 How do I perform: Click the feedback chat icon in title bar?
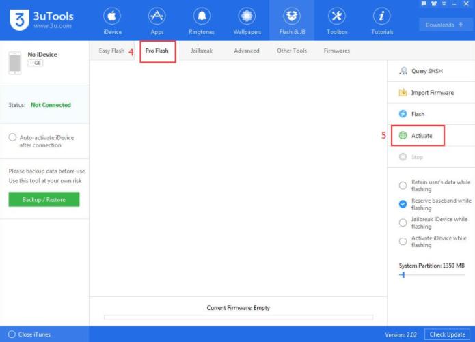[424, 3]
